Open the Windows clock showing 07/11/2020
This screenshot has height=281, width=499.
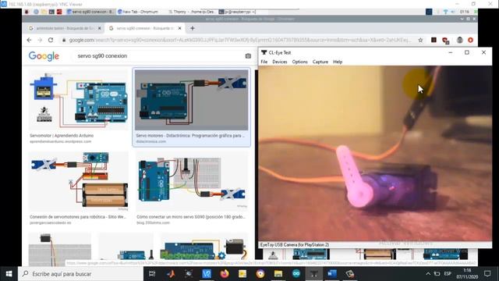(467, 274)
